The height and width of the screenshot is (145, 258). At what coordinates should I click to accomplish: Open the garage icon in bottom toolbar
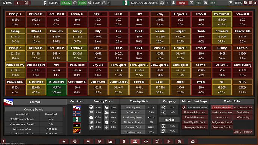coord(193,141)
